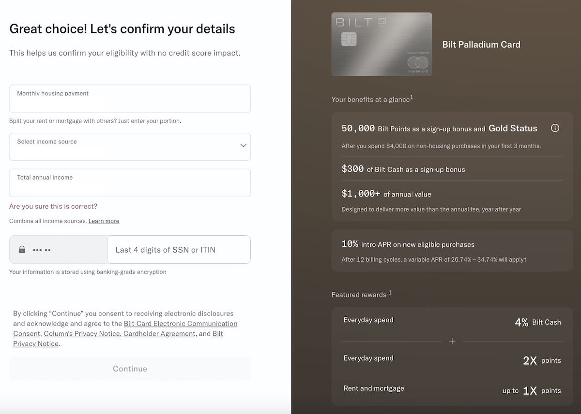Expand the income source dropdown chevron
This screenshot has height=414, width=581.
[243, 145]
